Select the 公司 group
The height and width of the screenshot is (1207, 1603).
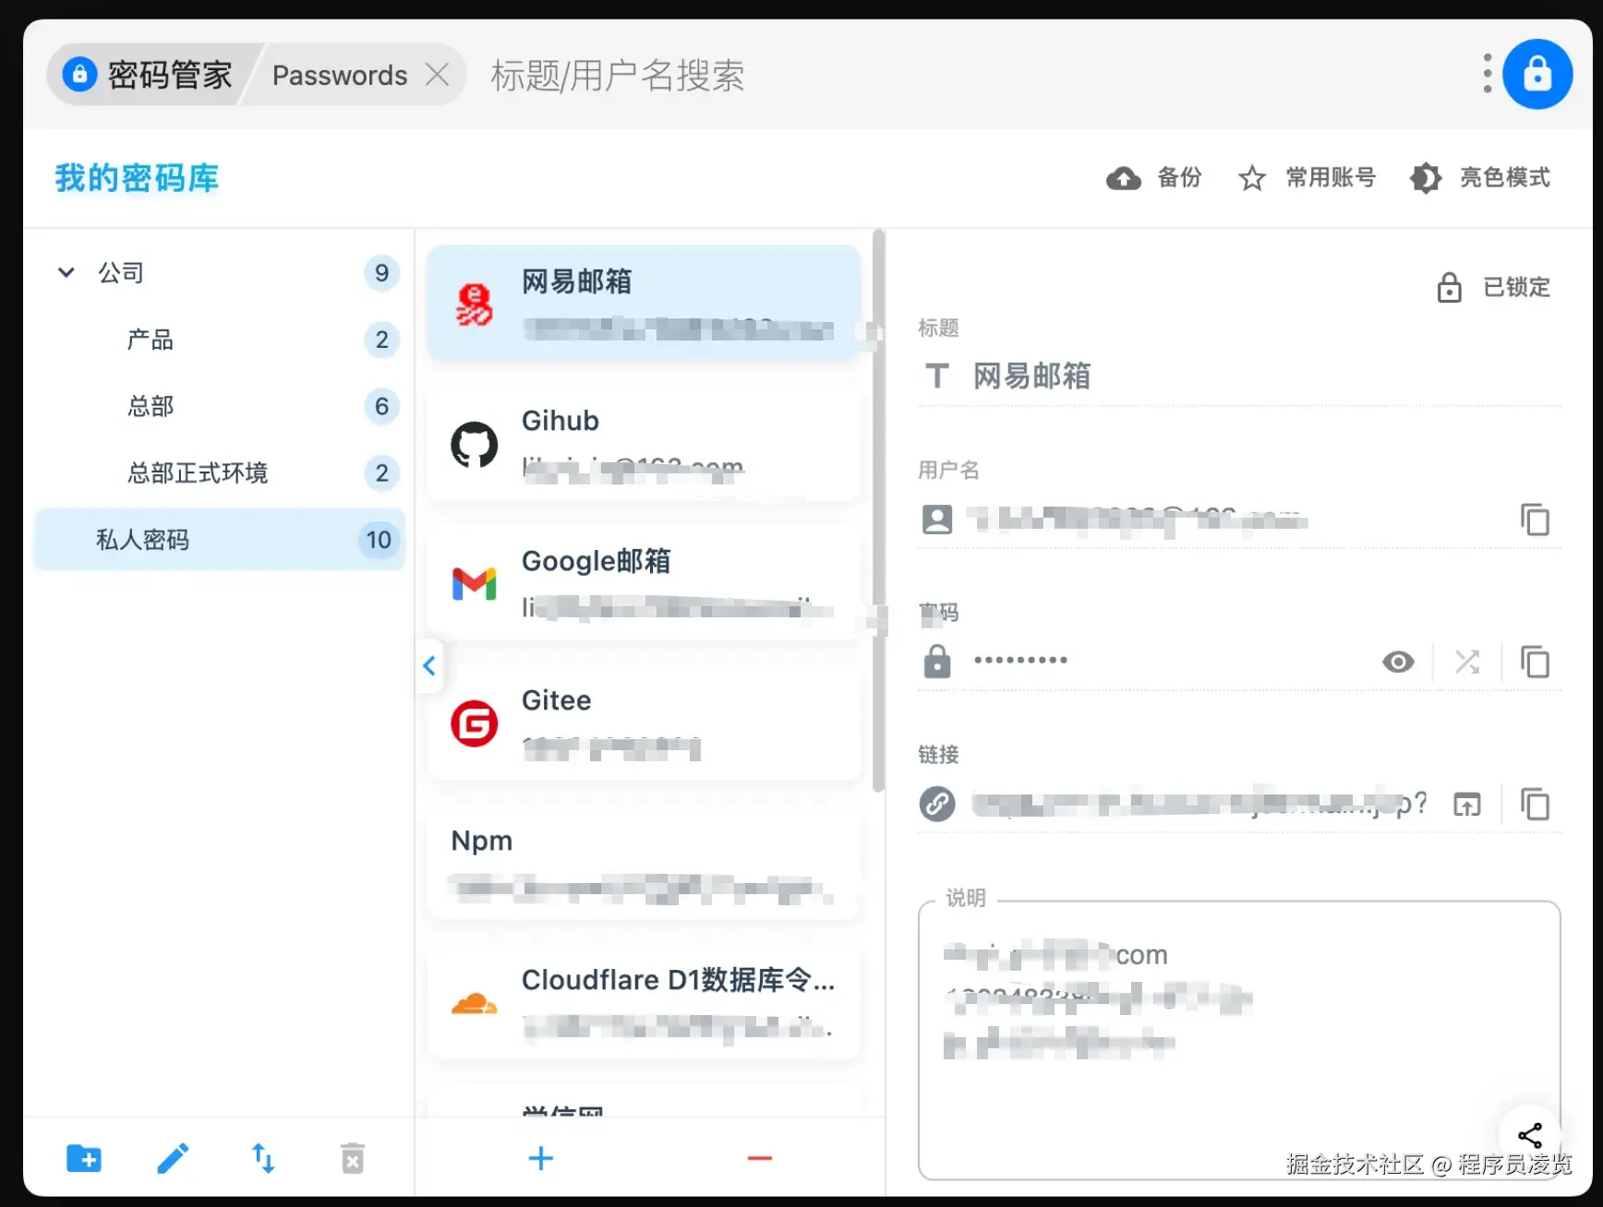(x=220, y=273)
